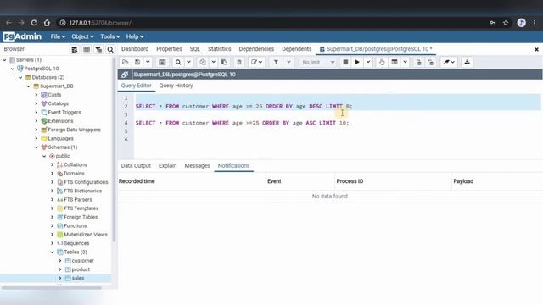Click the Commit transaction icon
543x305 pixels.
point(418,62)
